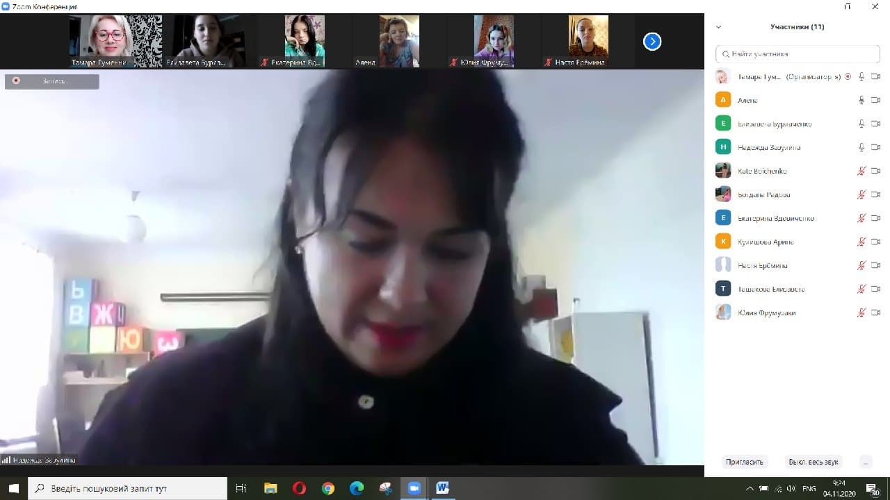Toggle camera icon for Елизавета Бурлаченко
Screen dimensions: 890x500
[x=875, y=124]
